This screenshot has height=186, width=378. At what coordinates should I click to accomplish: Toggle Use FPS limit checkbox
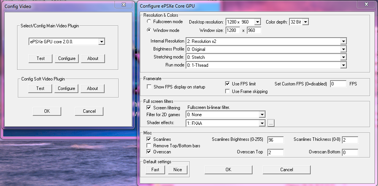click(227, 84)
